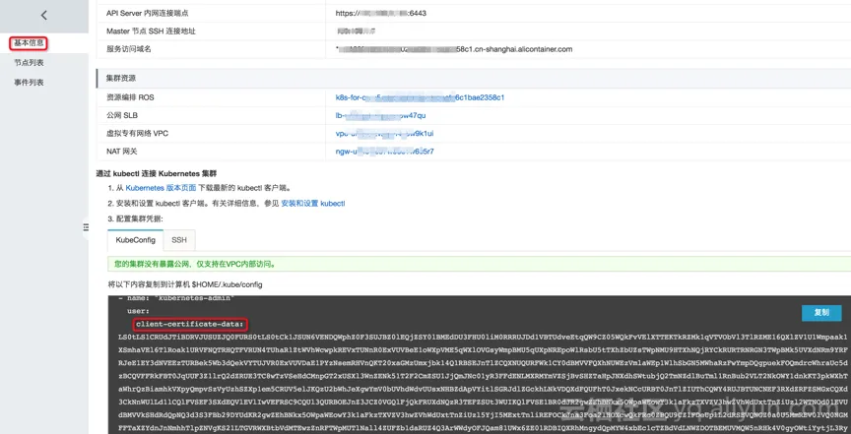851x434 pixels.
Task: Select the API Server 内网连接端点 label
Action: pyautogui.click(x=148, y=13)
